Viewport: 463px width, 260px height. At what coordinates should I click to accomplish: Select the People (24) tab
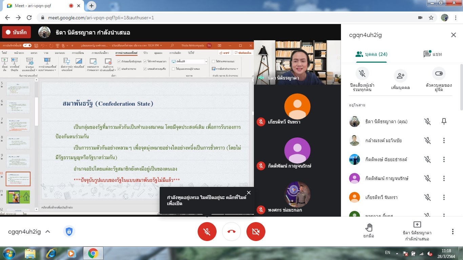tap(371, 54)
